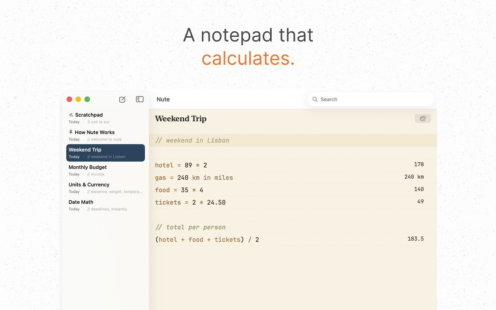Screen dimensions: 496x310
Task: Open the Scratchpad note
Action: (105, 118)
